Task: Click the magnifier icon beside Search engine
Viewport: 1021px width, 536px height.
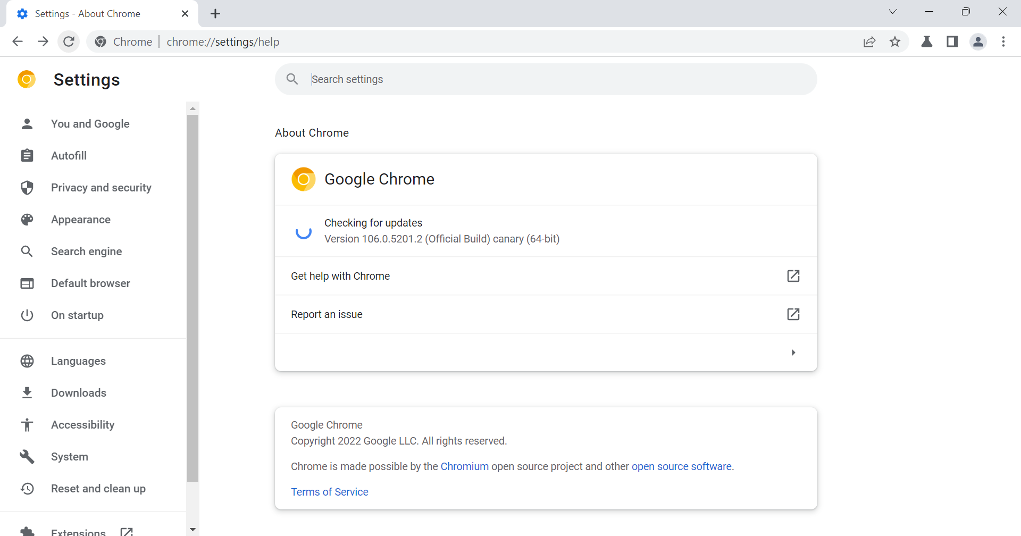Action: [27, 252]
